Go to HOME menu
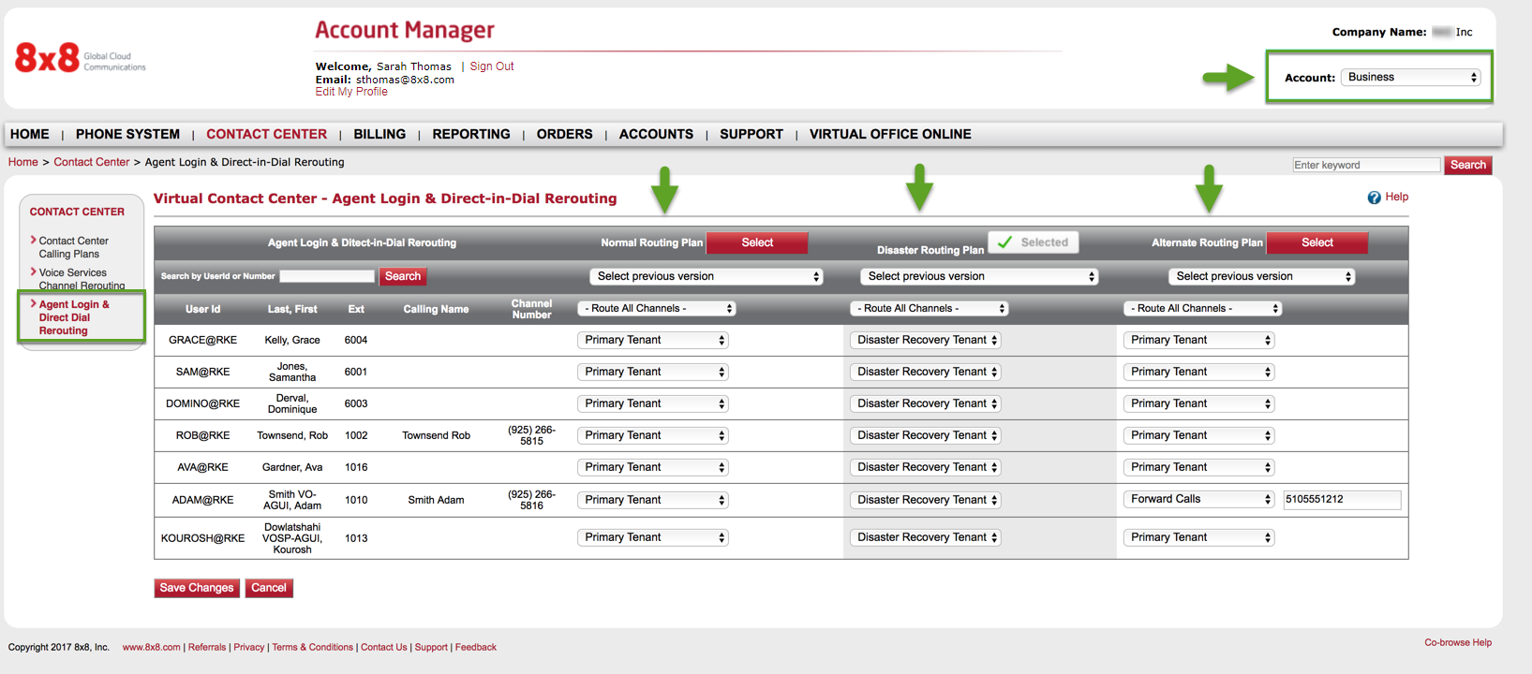 [x=30, y=135]
